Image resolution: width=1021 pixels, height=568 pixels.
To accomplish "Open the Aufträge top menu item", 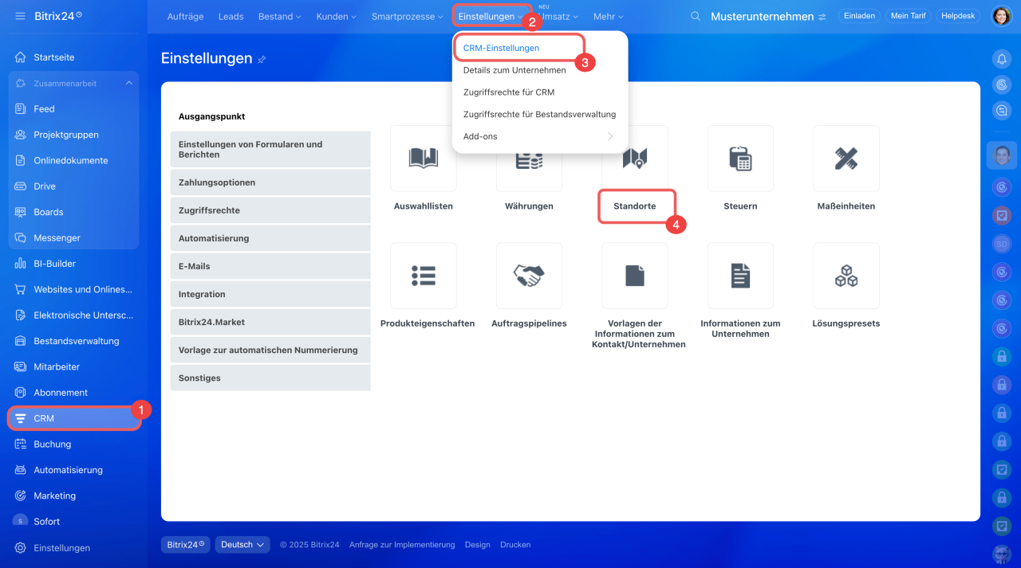I will (x=184, y=16).
